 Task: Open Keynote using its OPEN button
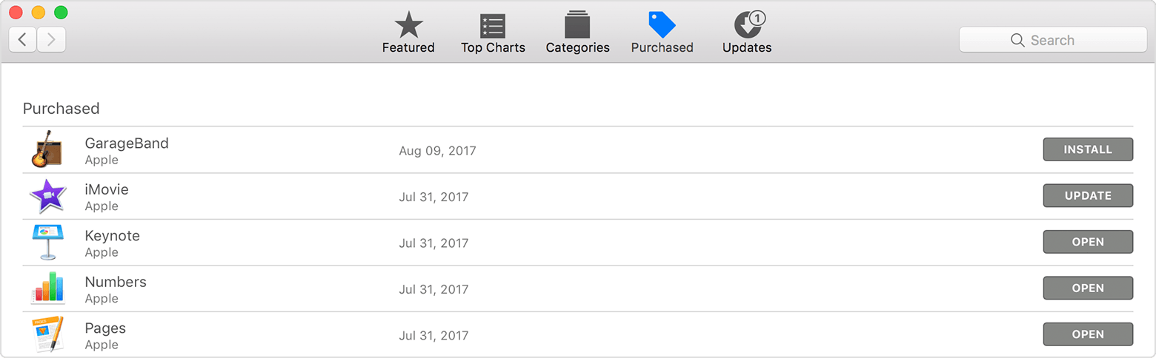(x=1088, y=242)
